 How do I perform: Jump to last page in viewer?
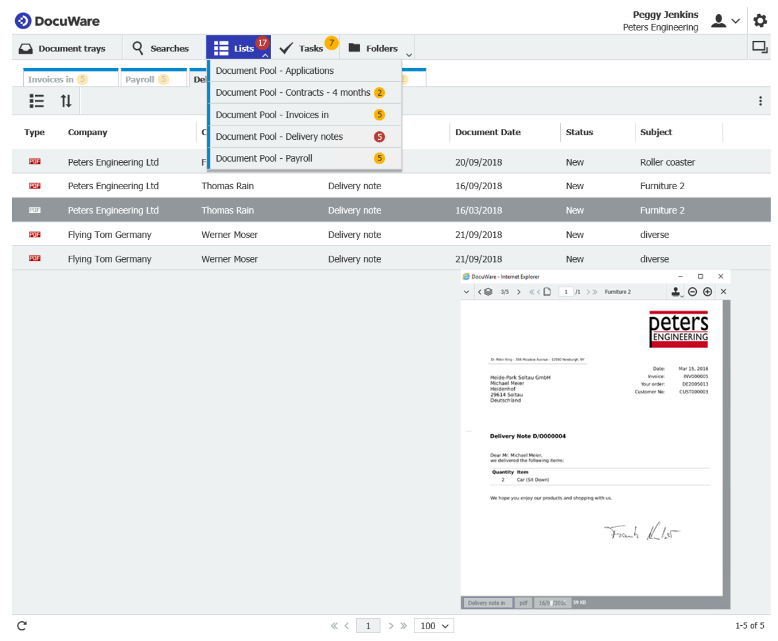tap(595, 292)
